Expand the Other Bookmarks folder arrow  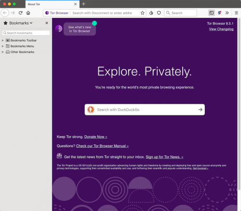[3, 52]
